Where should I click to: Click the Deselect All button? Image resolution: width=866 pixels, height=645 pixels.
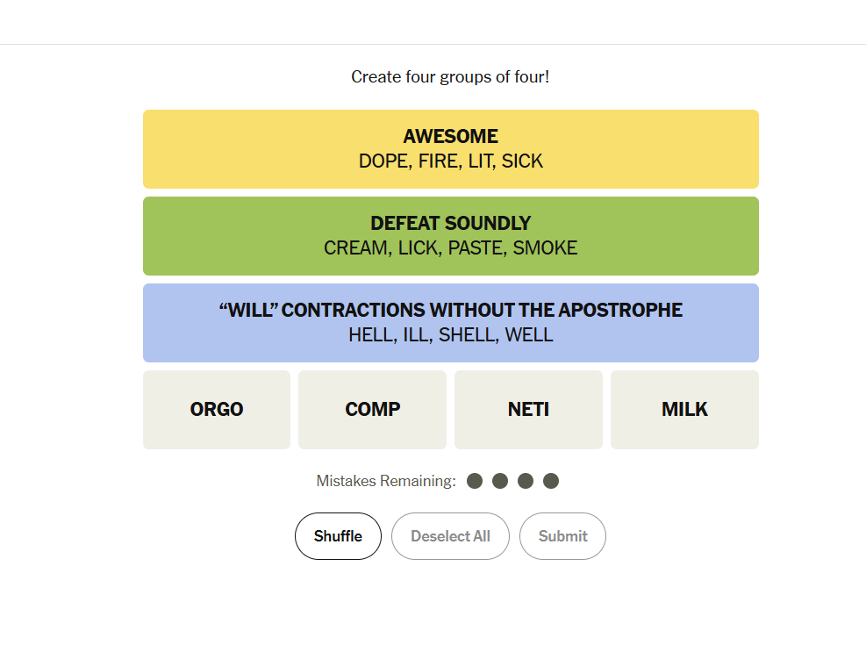[451, 536]
